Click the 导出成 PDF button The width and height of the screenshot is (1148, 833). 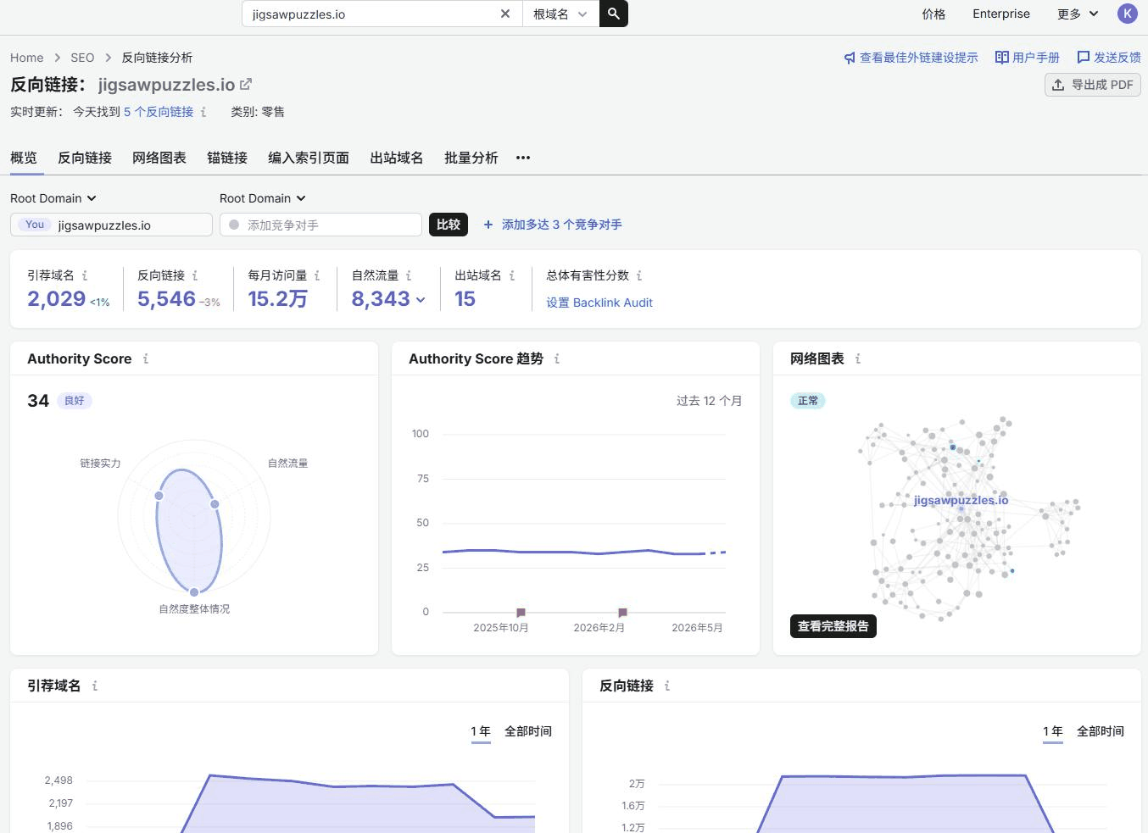point(1093,85)
